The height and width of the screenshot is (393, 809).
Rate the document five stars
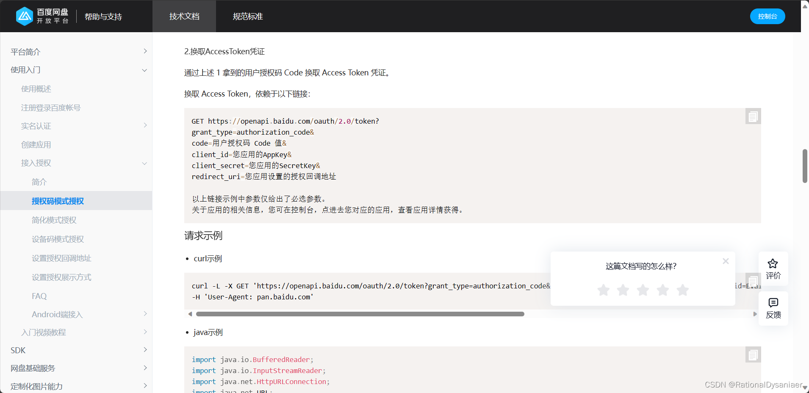coord(683,290)
